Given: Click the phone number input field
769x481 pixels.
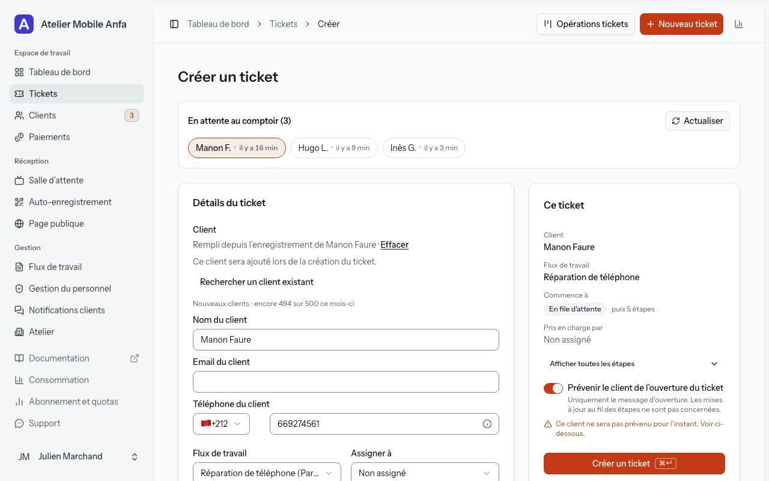Looking at the screenshot, I should point(384,424).
